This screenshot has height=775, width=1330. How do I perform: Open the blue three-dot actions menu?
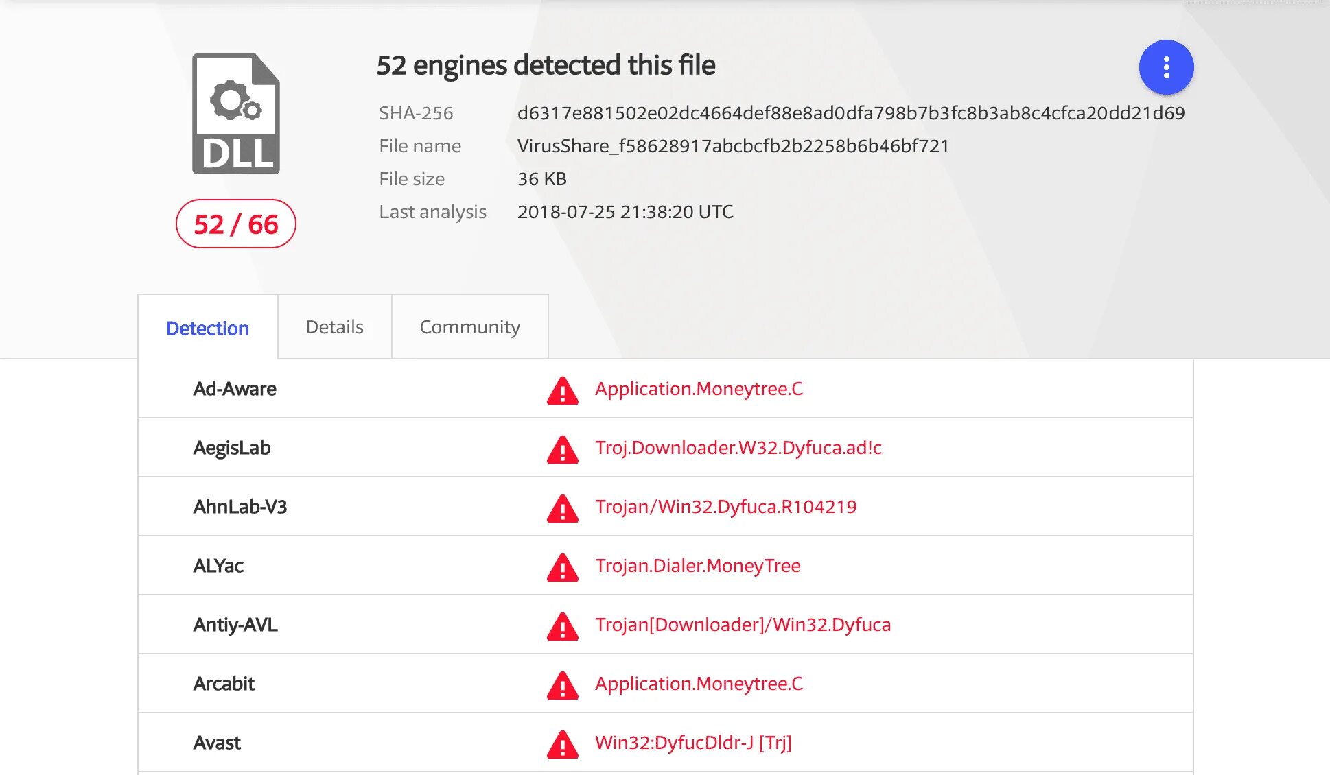pyautogui.click(x=1166, y=67)
